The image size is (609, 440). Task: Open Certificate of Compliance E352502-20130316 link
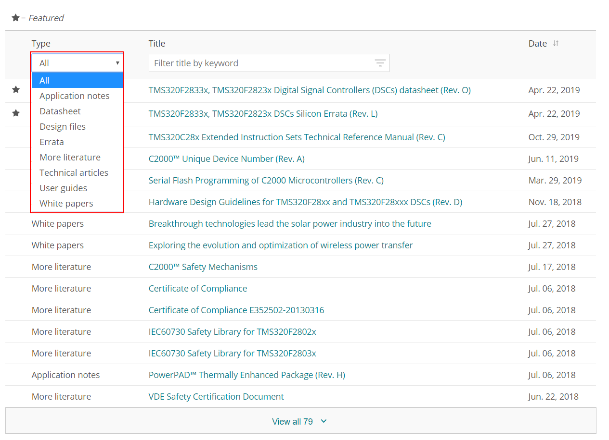coord(236,310)
